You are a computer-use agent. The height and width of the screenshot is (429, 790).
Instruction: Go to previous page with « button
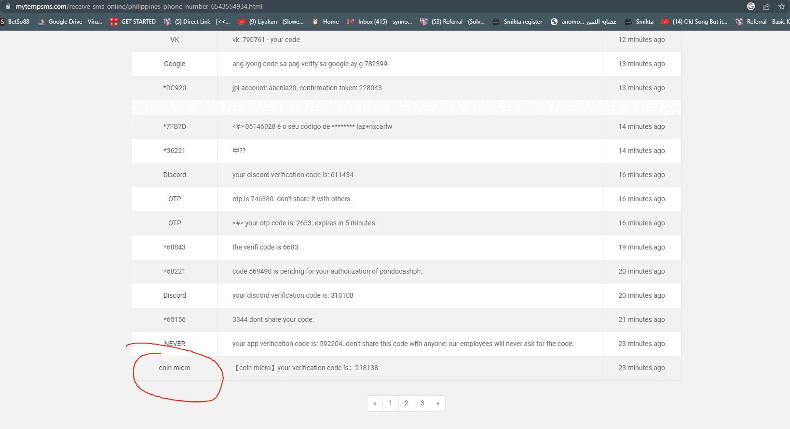375,403
